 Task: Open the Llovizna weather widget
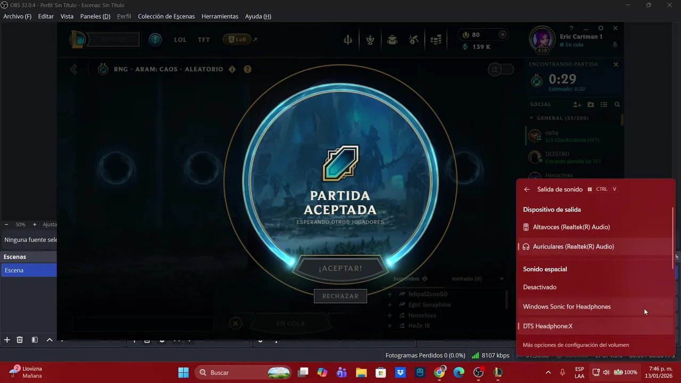tap(26, 372)
